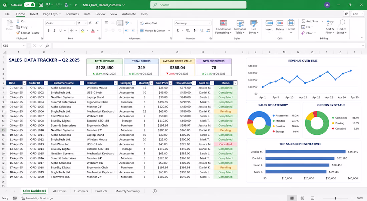367x201 pixels.
Task: Open the Insert ribbon tab
Action: tap(34, 14)
